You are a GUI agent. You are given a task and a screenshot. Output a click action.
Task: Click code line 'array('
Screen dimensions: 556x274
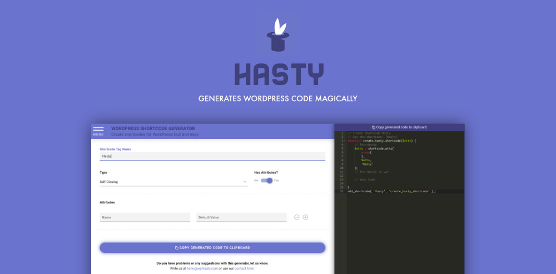pyautogui.click(x=366, y=152)
